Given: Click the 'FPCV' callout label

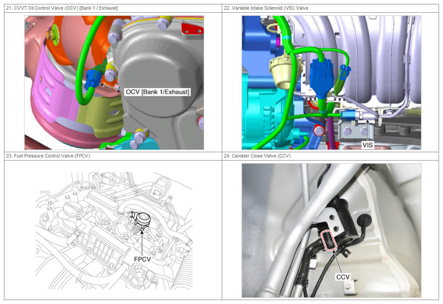Looking at the screenshot, I should tap(144, 259).
